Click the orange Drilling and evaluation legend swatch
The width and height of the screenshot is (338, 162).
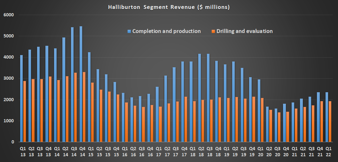214,31
